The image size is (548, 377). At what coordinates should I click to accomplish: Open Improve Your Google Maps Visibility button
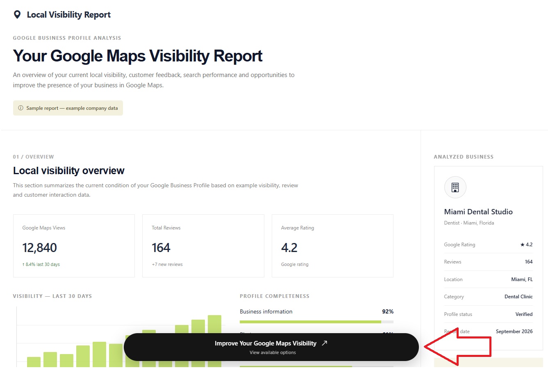tap(271, 347)
